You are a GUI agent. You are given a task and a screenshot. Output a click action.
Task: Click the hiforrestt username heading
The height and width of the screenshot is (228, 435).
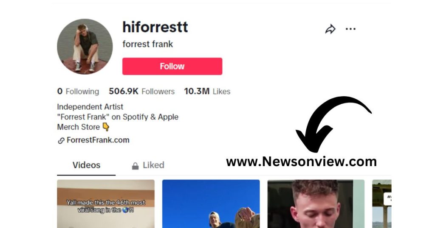[x=155, y=27]
